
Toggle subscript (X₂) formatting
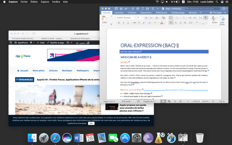(139, 23)
